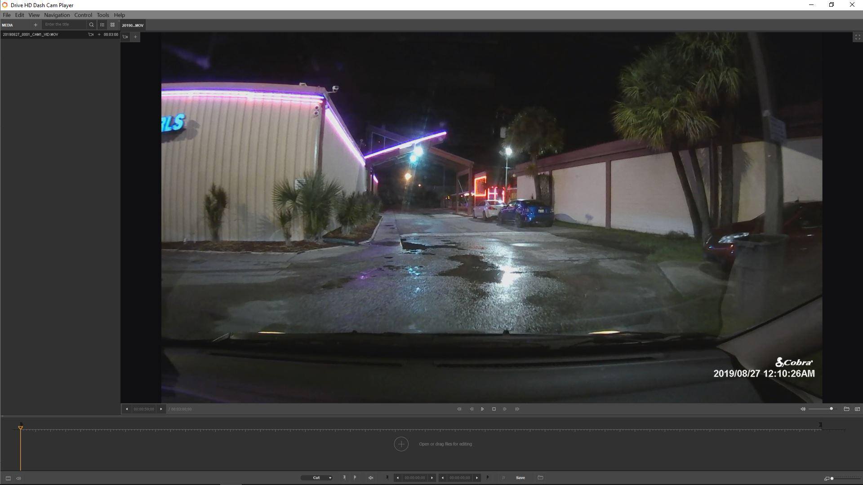This screenshot has height=485, width=863.
Task: Take a snapshot with the camera icon
Action: (857, 409)
